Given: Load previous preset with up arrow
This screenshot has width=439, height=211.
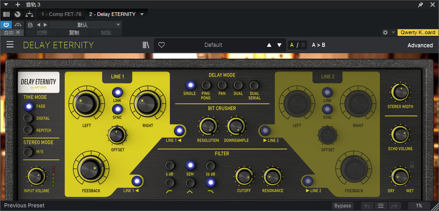Looking at the screenshot, I should pos(269,45).
